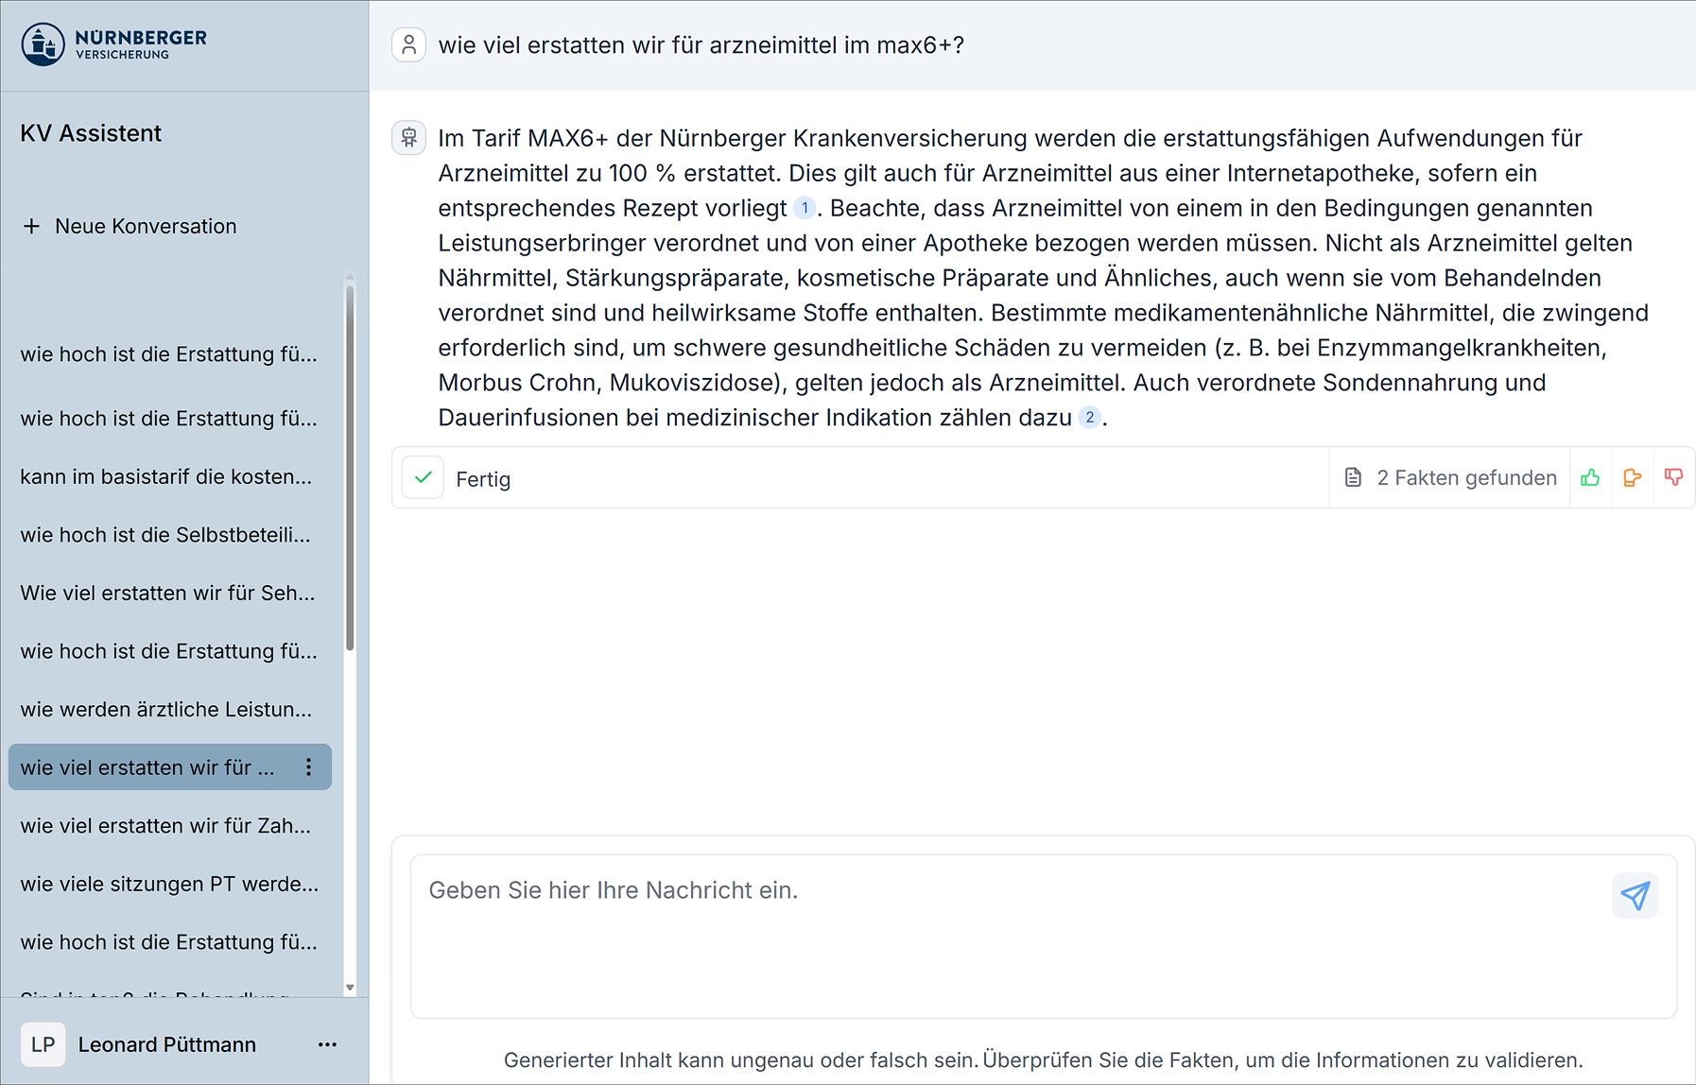This screenshot has width=1696, height=1085.
Task: Give the orange neutral feedback rating
Action: coord(1632,477)
